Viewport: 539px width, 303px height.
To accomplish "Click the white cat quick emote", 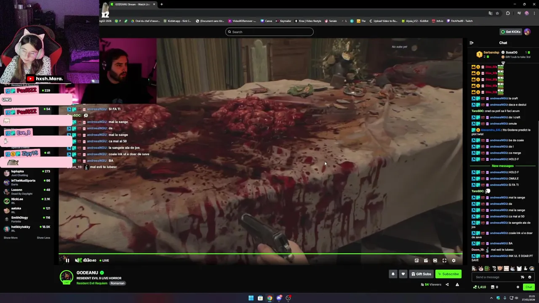I will tap(519, 268).
